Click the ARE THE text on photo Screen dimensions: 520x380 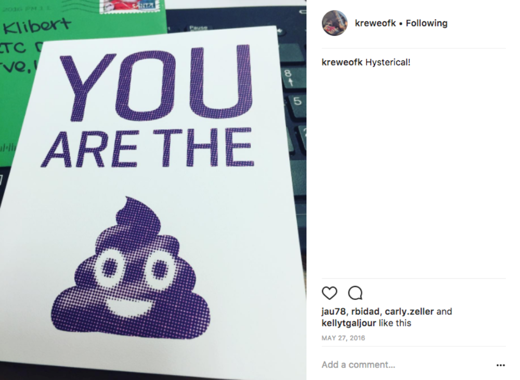148,148
